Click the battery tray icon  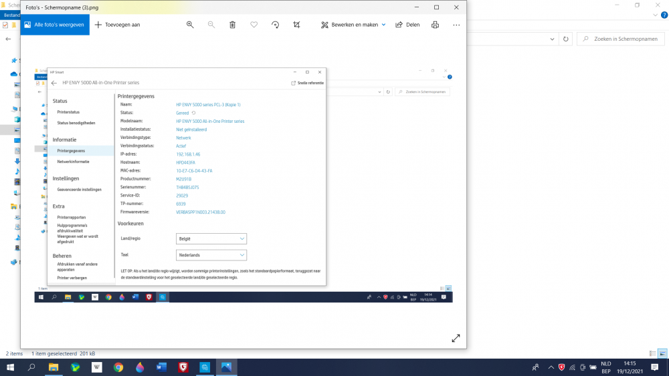593,367
